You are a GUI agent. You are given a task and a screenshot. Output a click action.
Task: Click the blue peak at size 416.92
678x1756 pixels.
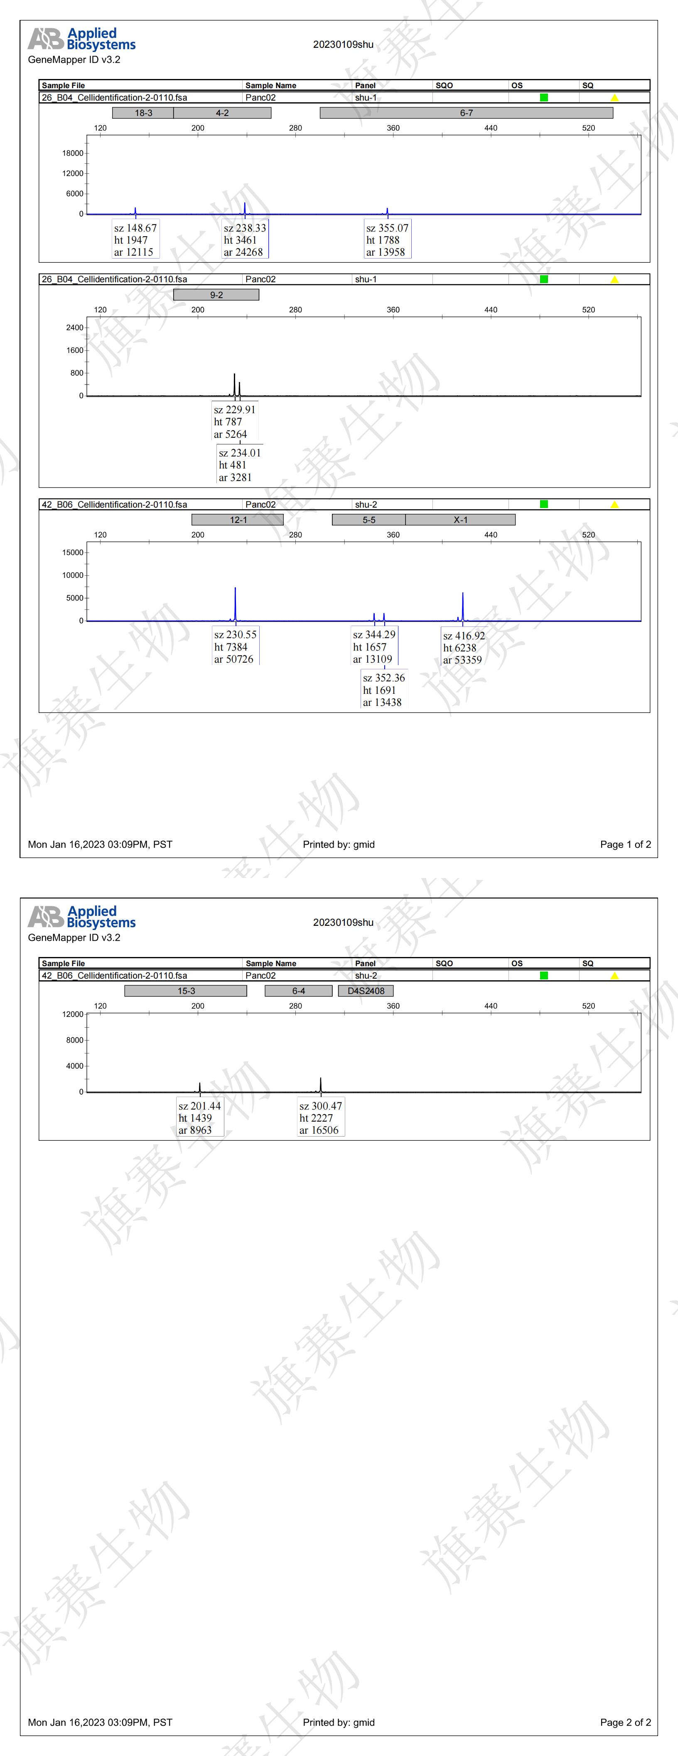coord(463,607)
